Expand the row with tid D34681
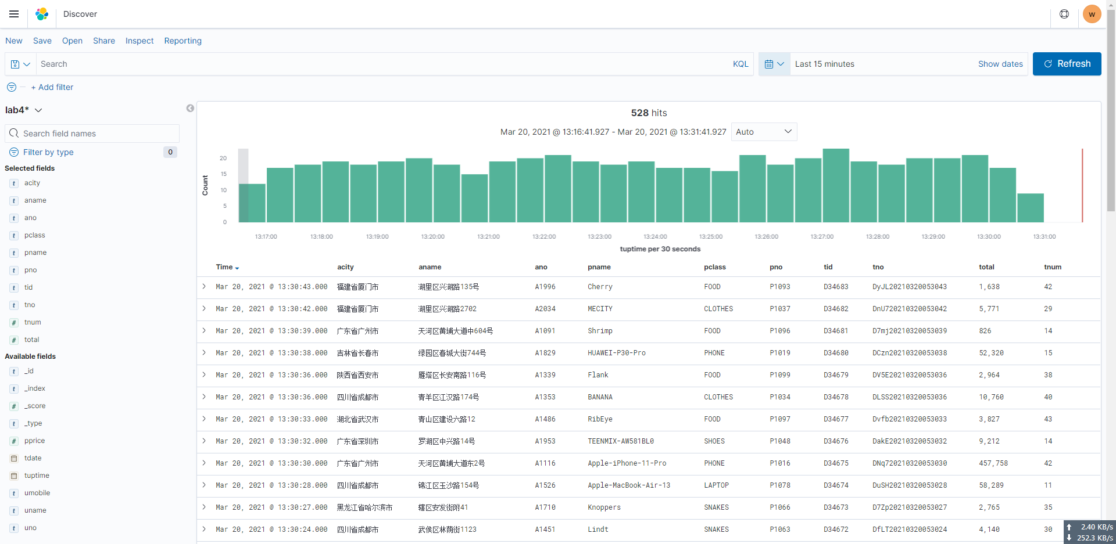This screenshot has width=1116, height=544. coord(205,330)
